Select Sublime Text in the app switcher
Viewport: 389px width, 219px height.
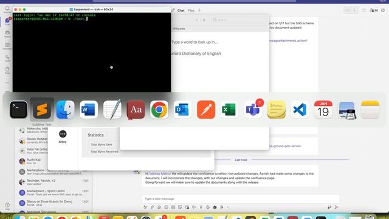pyautogui.click(x=42, y=109)
